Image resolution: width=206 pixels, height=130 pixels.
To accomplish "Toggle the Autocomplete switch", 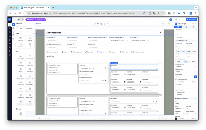I will 196,30.
